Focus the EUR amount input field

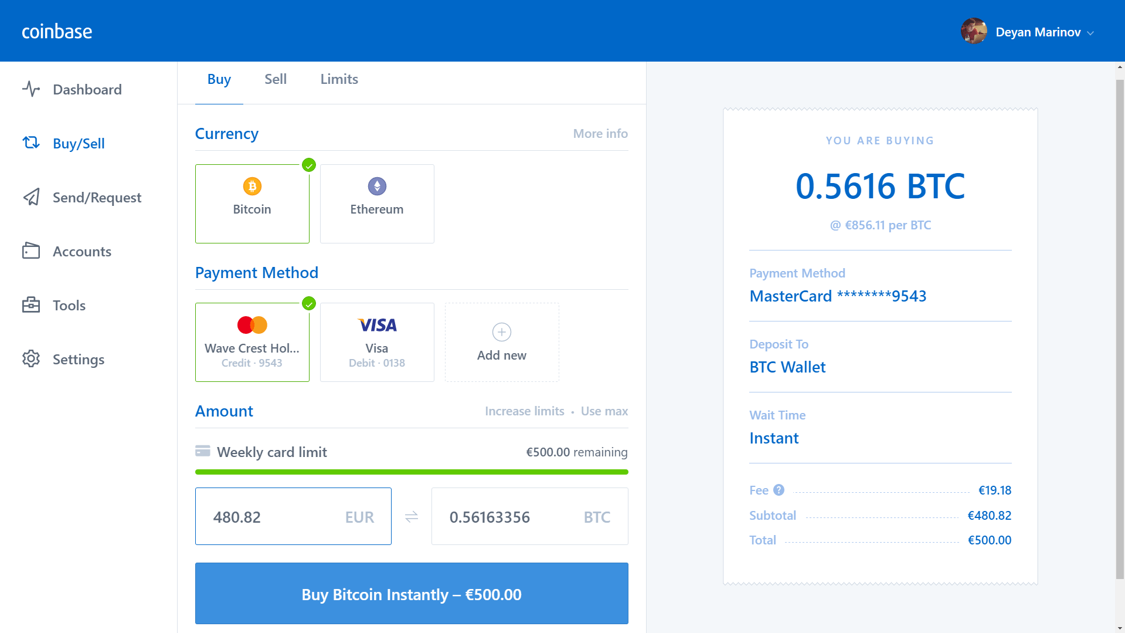pyautogui.click(x=293, y=516)
